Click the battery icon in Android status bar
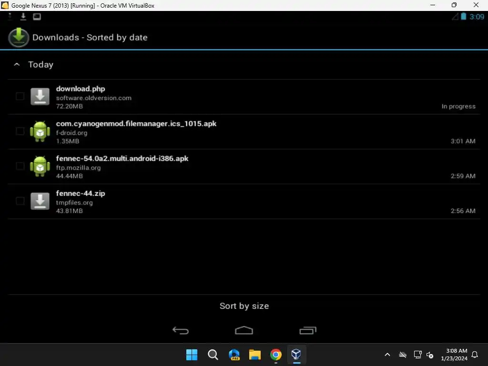 click(463, 17)
